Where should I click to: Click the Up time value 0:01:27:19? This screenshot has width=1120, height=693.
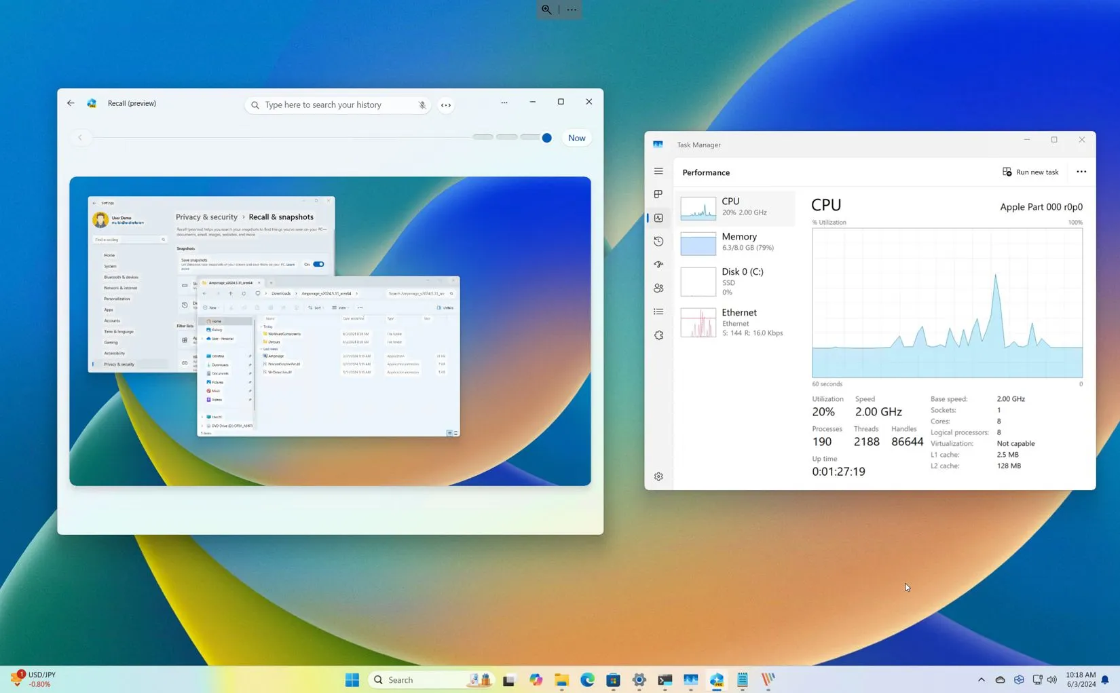click(838, 472)
